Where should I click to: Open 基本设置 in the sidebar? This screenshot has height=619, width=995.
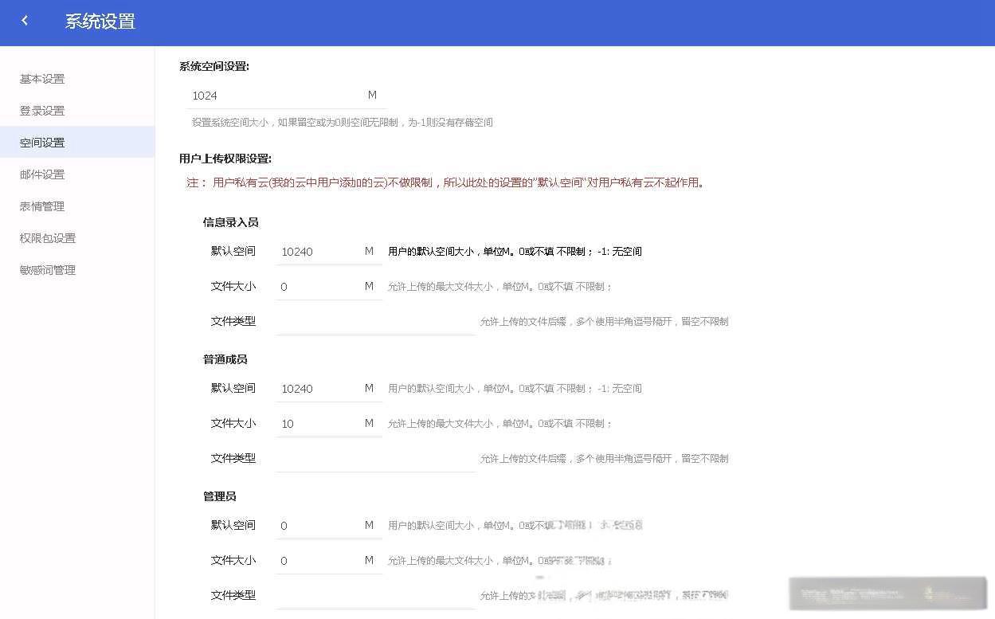42,79
